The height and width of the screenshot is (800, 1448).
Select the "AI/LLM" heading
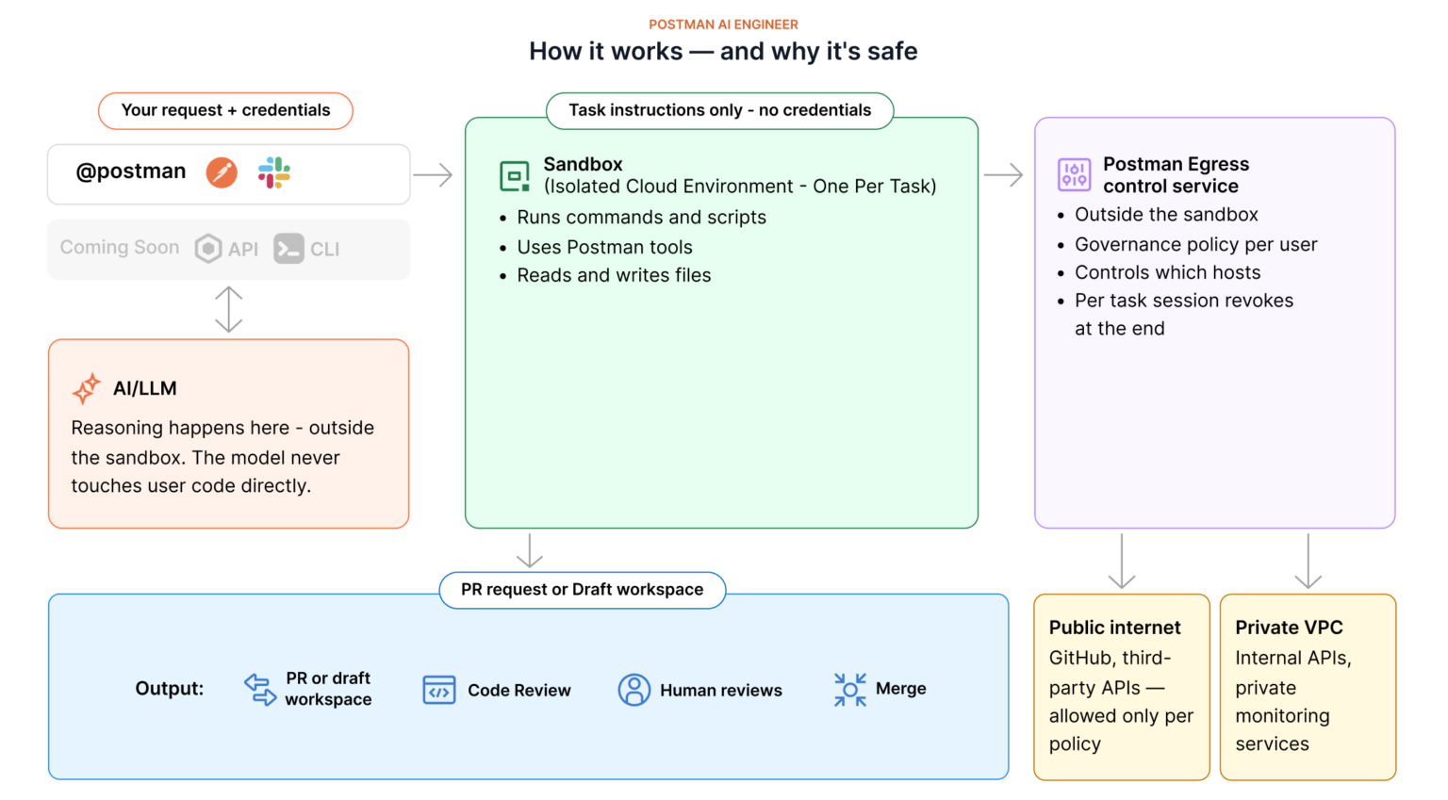(x=145, y=388)
